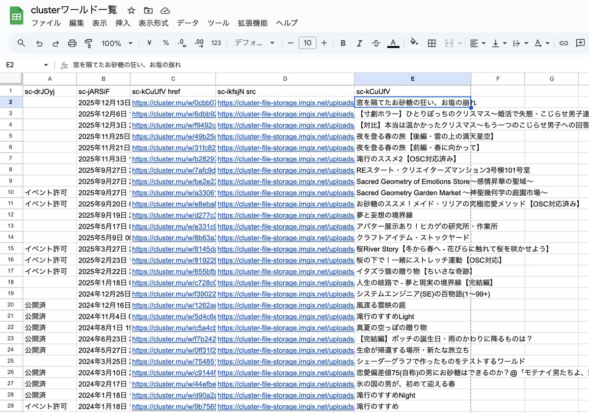Insert a link with the link icon
Screen dimensions: 589x413
[564, 43]
